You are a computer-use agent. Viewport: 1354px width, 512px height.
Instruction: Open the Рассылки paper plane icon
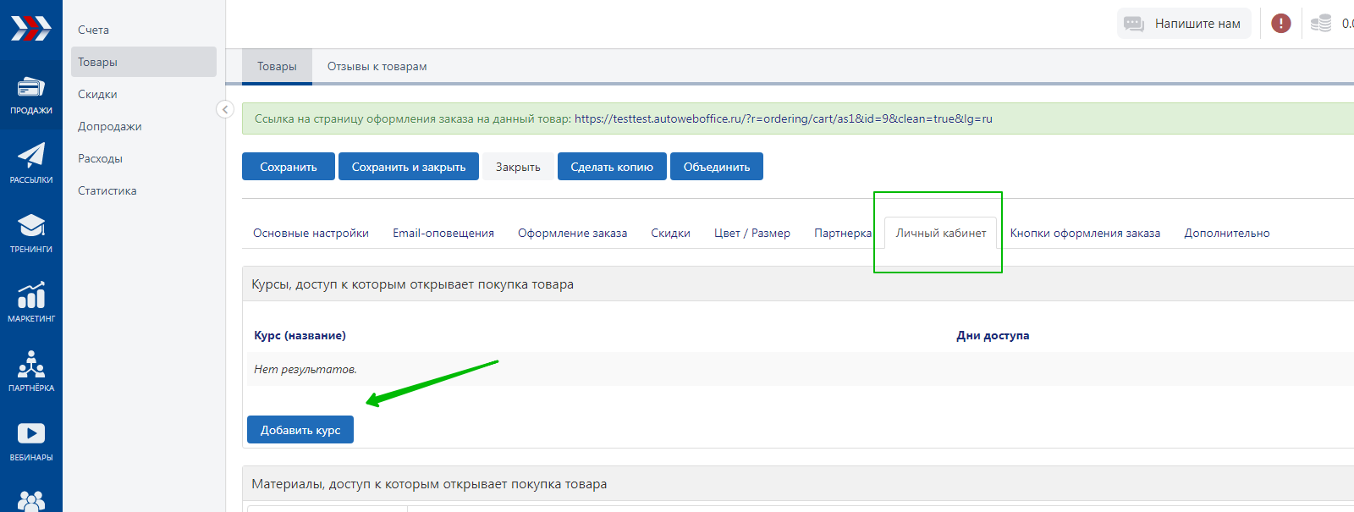[31, 156]
